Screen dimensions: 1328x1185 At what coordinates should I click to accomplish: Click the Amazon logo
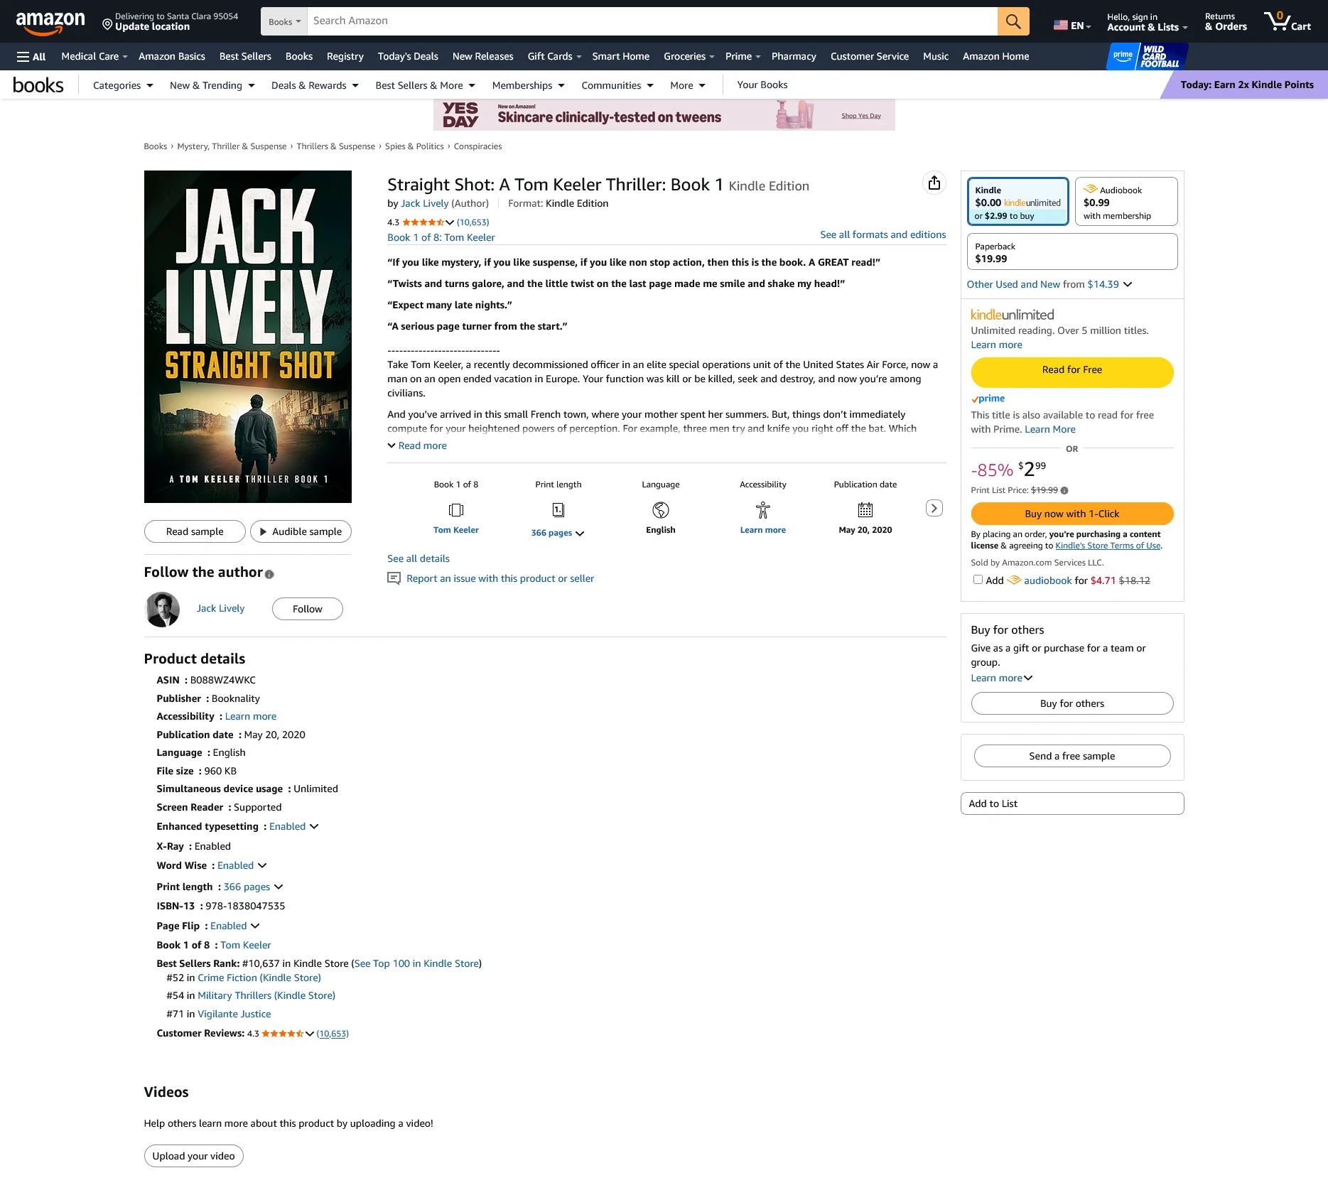tap(50, 22)
